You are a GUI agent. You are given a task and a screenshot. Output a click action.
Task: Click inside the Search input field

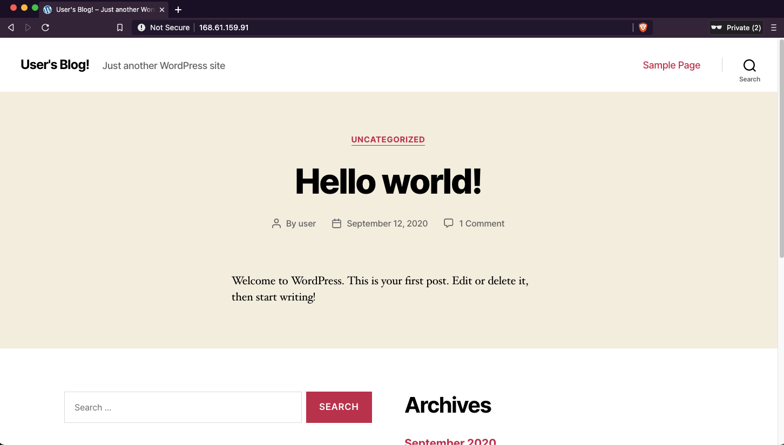click(183, 407)
